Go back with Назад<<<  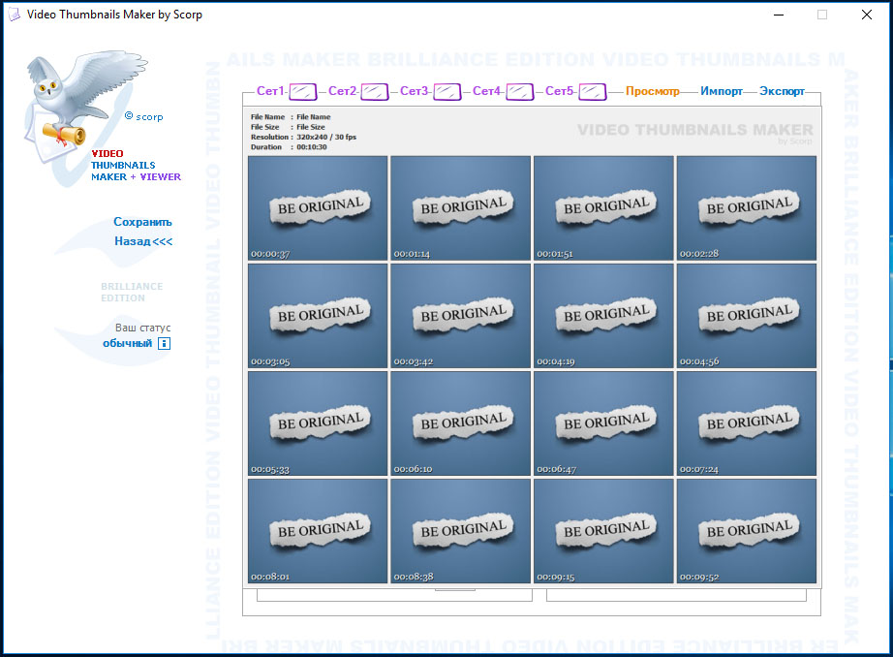[143, 241]
